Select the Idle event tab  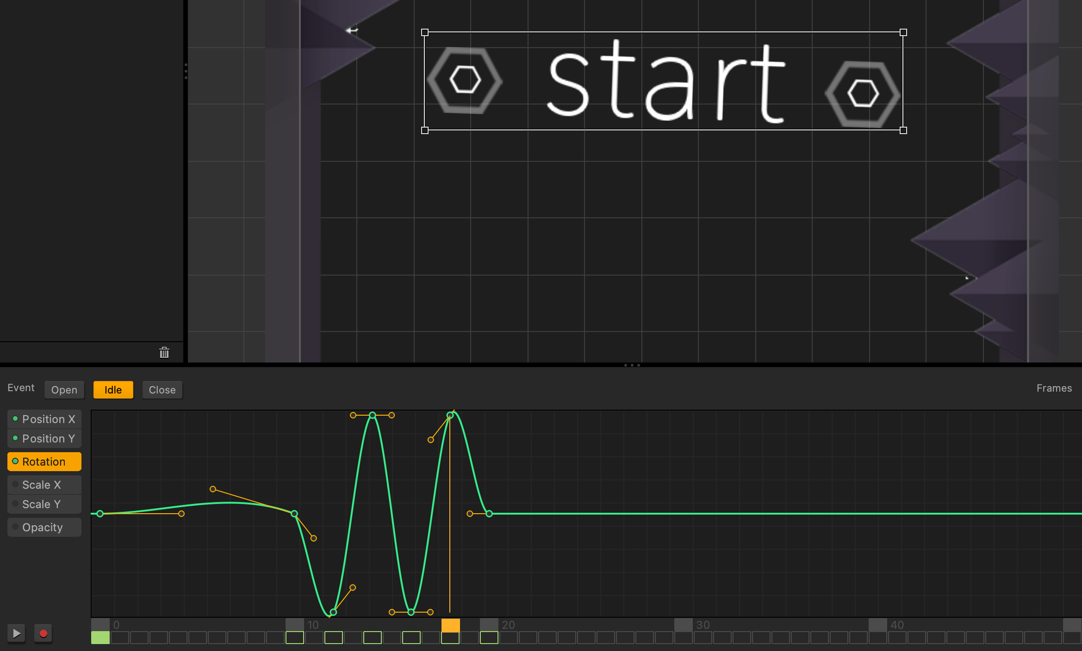click(113, 390)
